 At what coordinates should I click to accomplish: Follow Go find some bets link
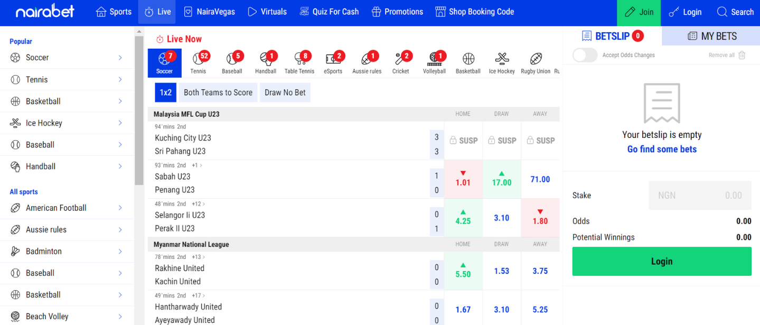pyautogui.click(x=662, y=149)
